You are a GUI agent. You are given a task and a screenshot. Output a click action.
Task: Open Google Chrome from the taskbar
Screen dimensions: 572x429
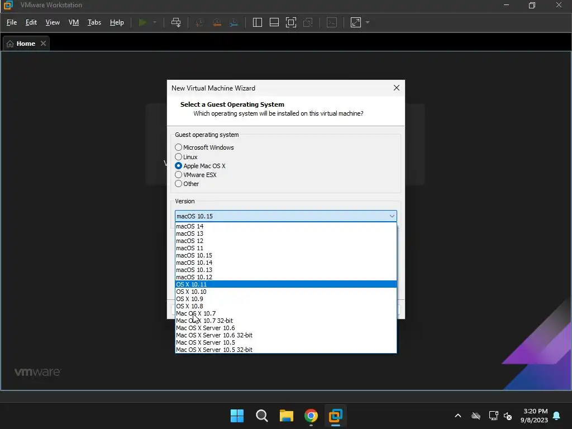coord(311,416)
